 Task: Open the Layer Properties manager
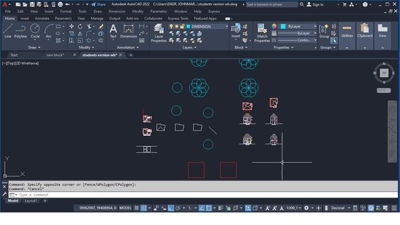pyautogui.click(x=159, y=33)
